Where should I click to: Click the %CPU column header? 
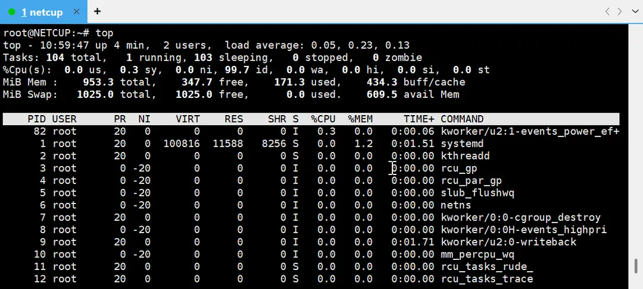click(323, 119)
